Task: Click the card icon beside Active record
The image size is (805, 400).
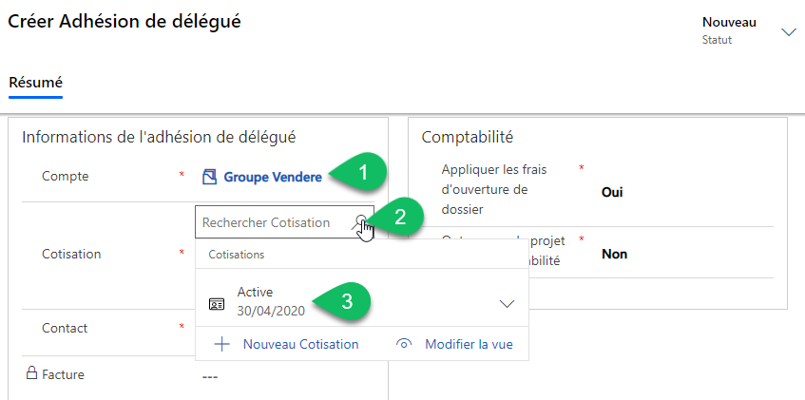Action: point(217,303)
